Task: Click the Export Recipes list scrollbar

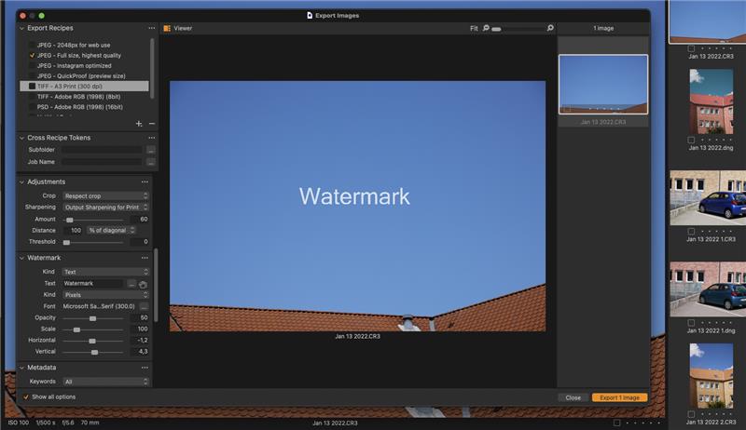Action: coord(152,69)
